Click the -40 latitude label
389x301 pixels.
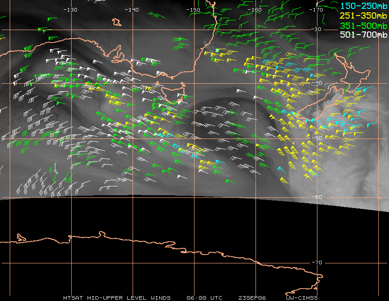pyautogui.click(x=317, y=83)
